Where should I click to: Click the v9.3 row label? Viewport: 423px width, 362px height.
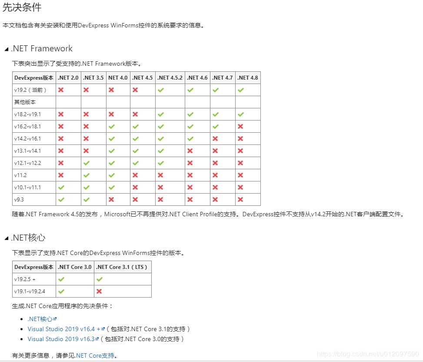point(19,199)
